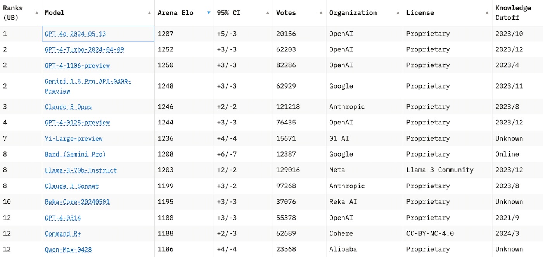Viewport: 543px width, 257px height.
Task: Click the Knowledge Cutoff column header
Action: 513,13
